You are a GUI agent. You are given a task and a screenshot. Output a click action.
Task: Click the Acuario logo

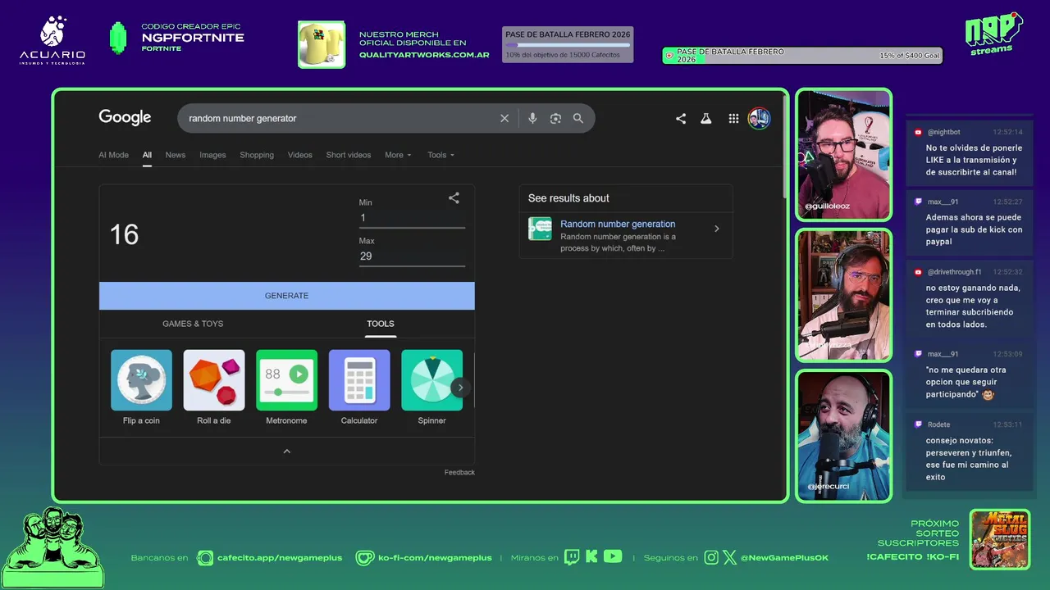52,40
